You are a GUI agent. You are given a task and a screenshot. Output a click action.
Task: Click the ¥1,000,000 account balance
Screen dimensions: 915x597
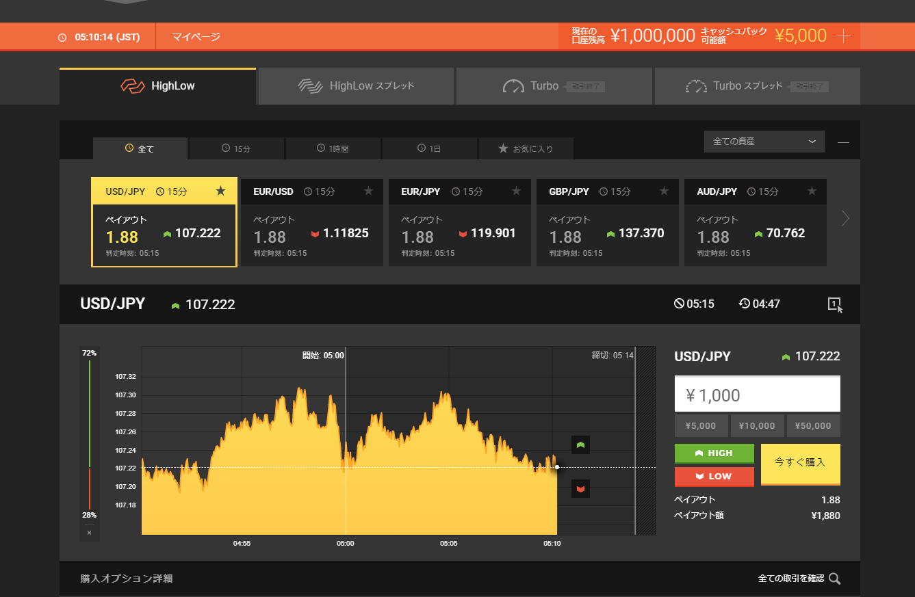coord(653,36)
